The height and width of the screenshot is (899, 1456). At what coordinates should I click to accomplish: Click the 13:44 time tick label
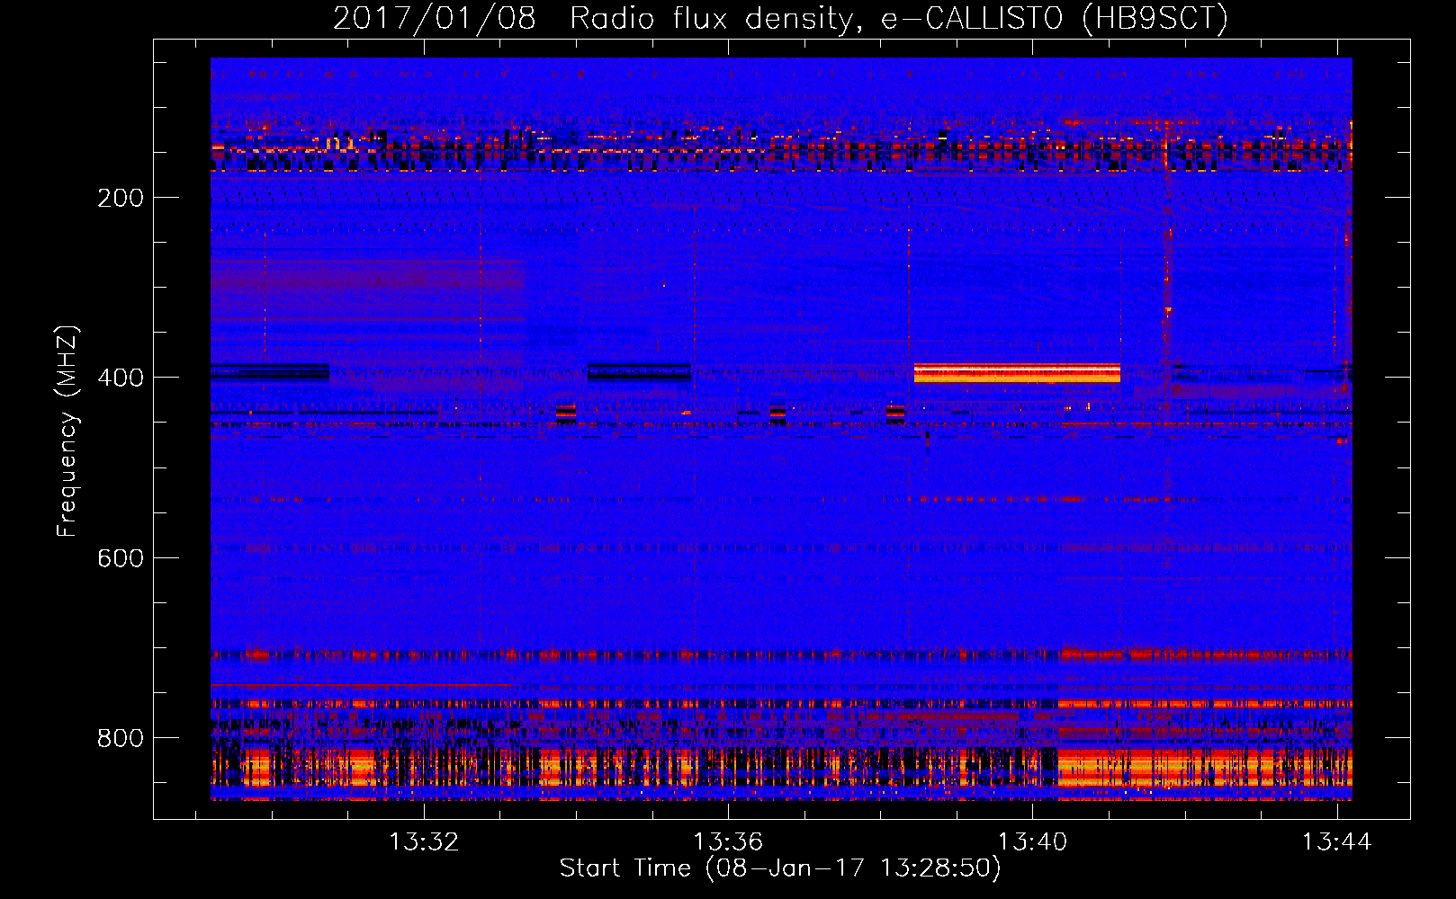[1336, 841]
